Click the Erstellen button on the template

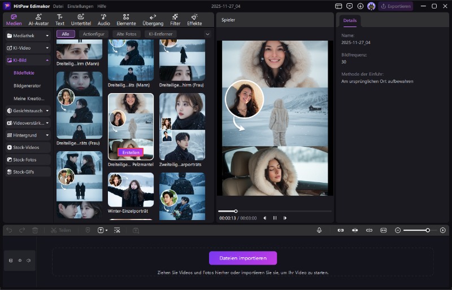(x=131, y=152)
